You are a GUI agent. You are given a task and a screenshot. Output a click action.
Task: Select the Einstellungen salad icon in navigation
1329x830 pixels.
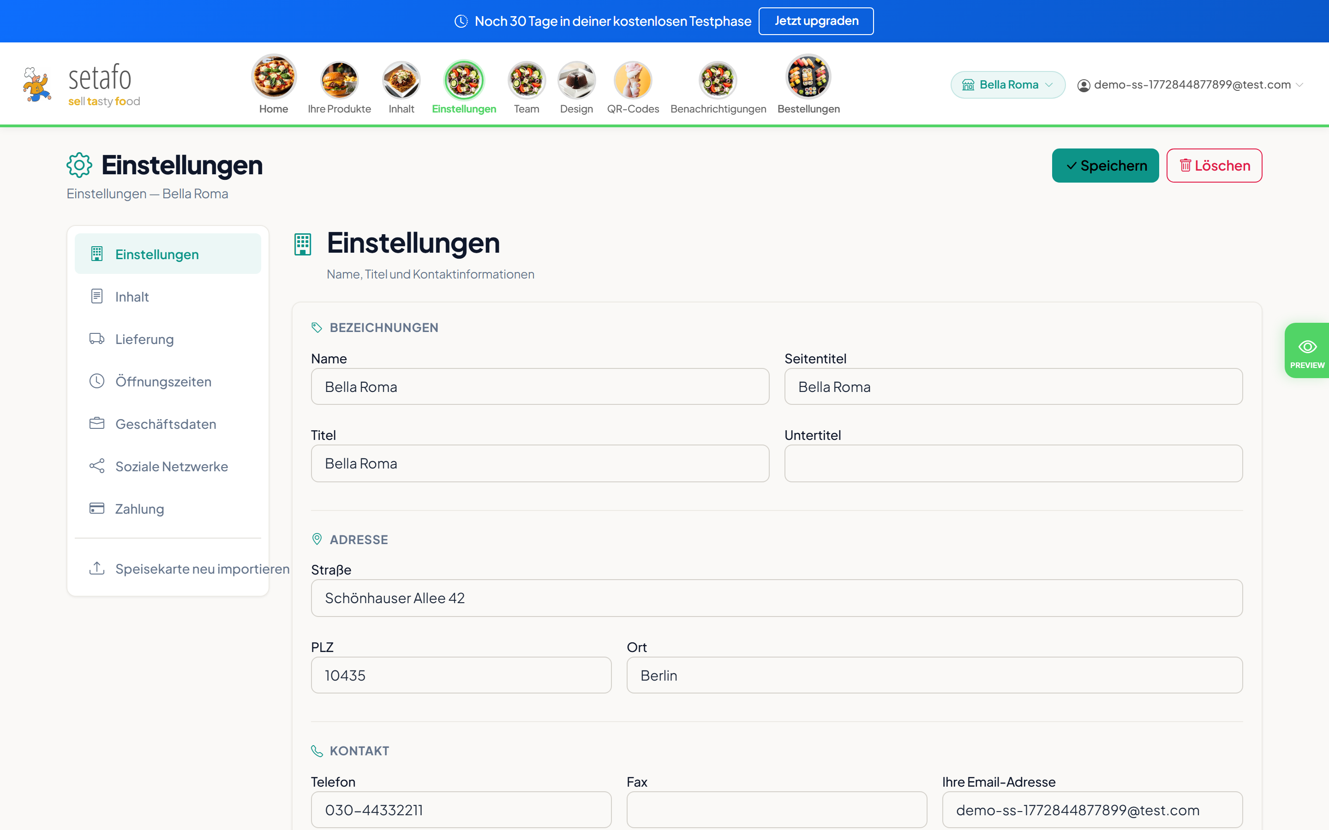(463, 80)
